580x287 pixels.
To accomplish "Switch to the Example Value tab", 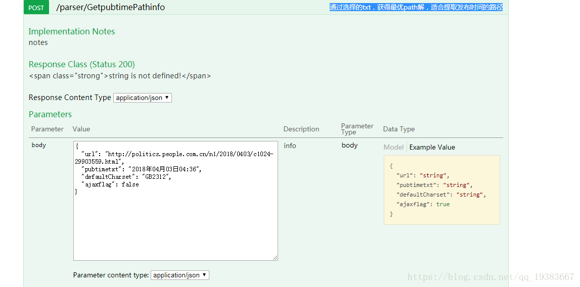I will point(432,147).
